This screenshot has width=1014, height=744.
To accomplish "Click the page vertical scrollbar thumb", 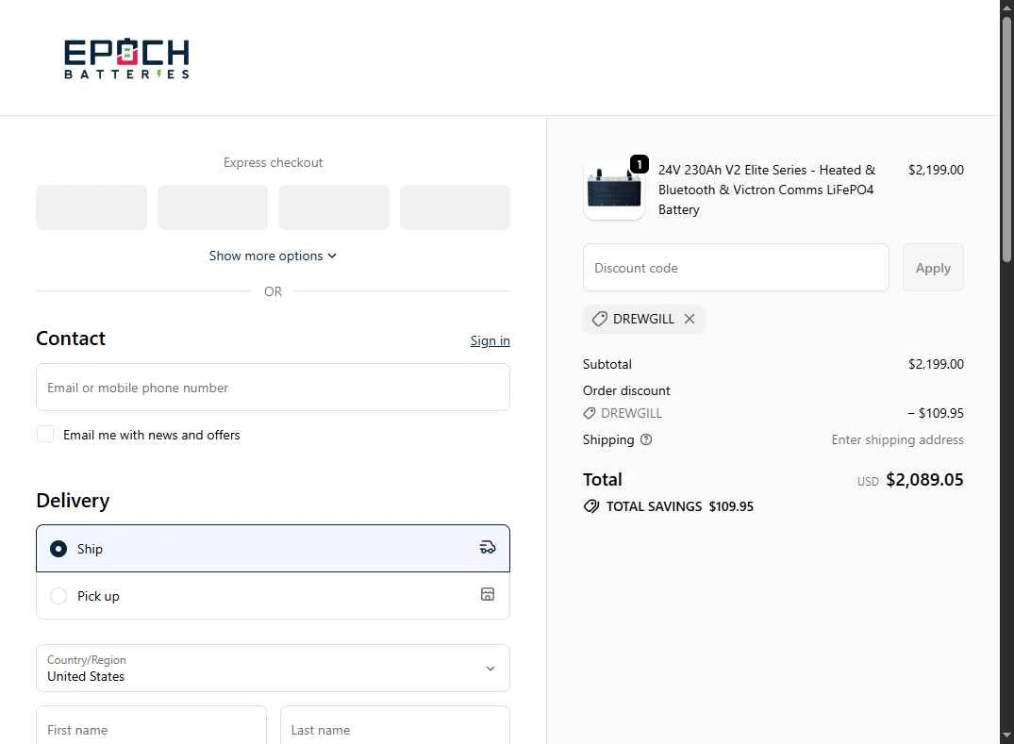I will pos(1006,139).
